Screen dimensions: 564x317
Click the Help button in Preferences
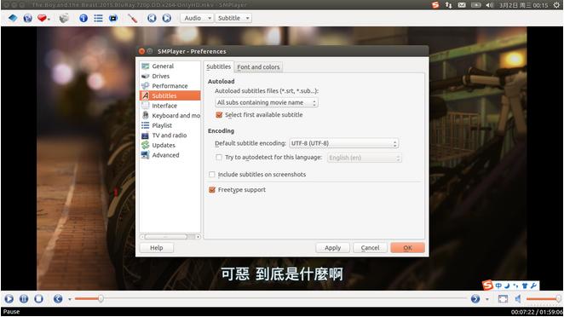tap(157, 248)
